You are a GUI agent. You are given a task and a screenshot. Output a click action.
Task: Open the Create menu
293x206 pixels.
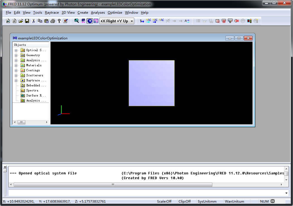coord(83,13)
